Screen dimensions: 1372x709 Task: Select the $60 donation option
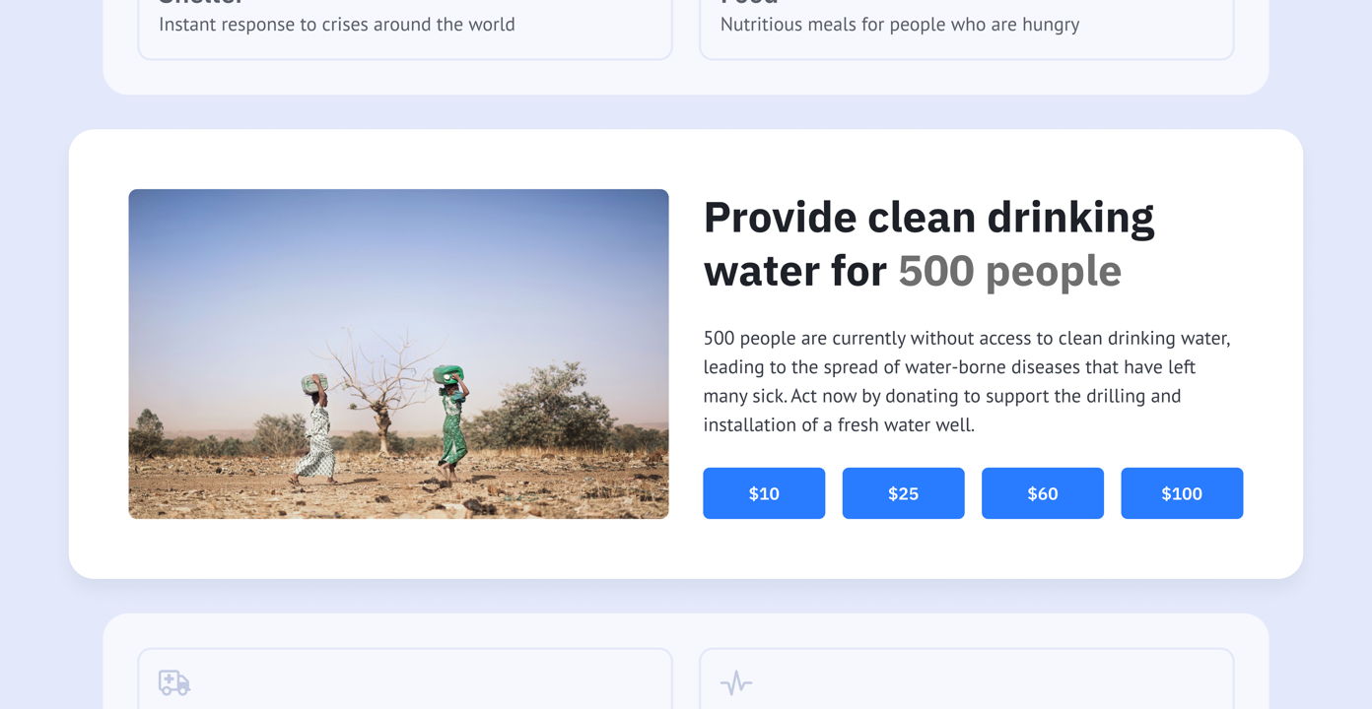click(1042, 493)
